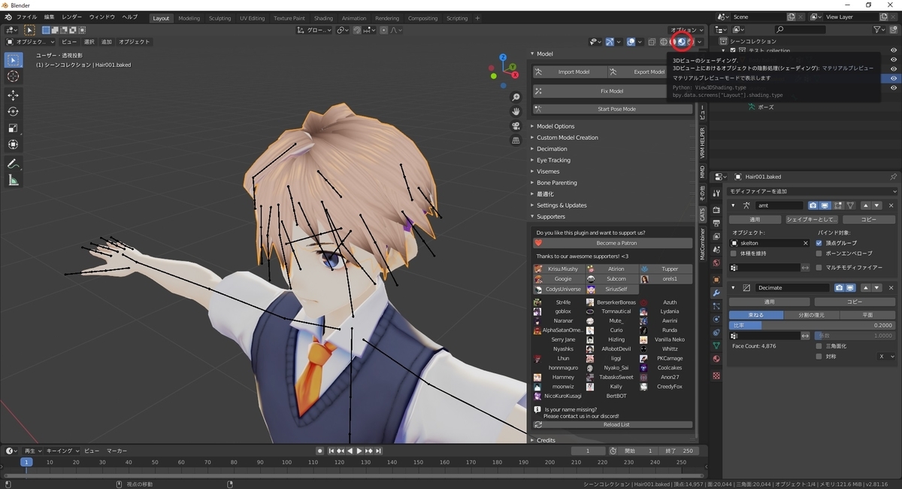The image size is (902, 489).
Task: Remove the Decimate modifier with X
Action: pos(891,287)
